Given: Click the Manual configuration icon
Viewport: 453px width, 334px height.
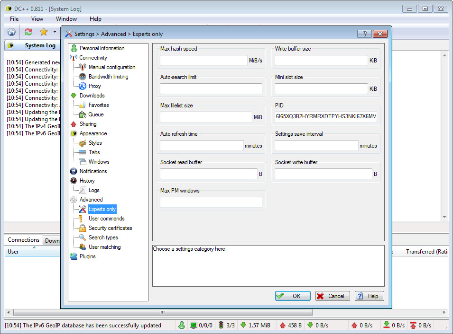Looking at the screenshot, I should click(83, 67).
